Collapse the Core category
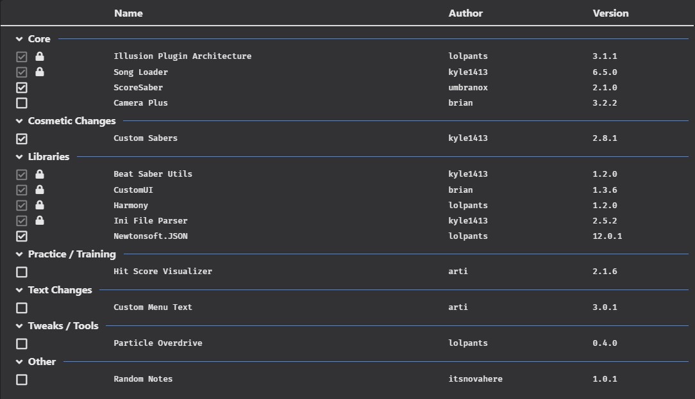The height and width of the screenshot is (399, 695). [19, 39]
